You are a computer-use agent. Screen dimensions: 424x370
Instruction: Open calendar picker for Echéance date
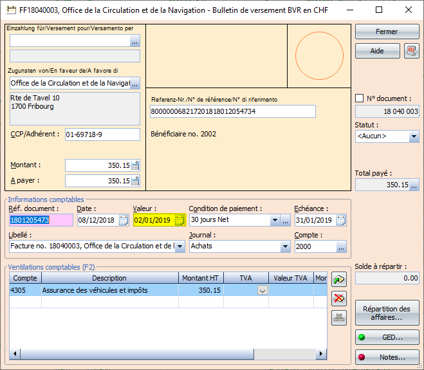pyautogui.click(x=341, y=220)
